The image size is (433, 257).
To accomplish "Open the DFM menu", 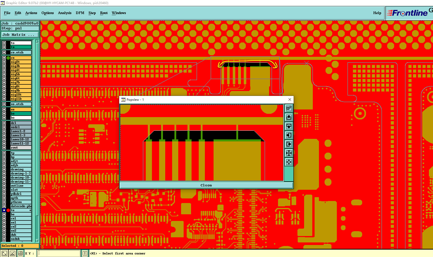I will pos(80,13).
